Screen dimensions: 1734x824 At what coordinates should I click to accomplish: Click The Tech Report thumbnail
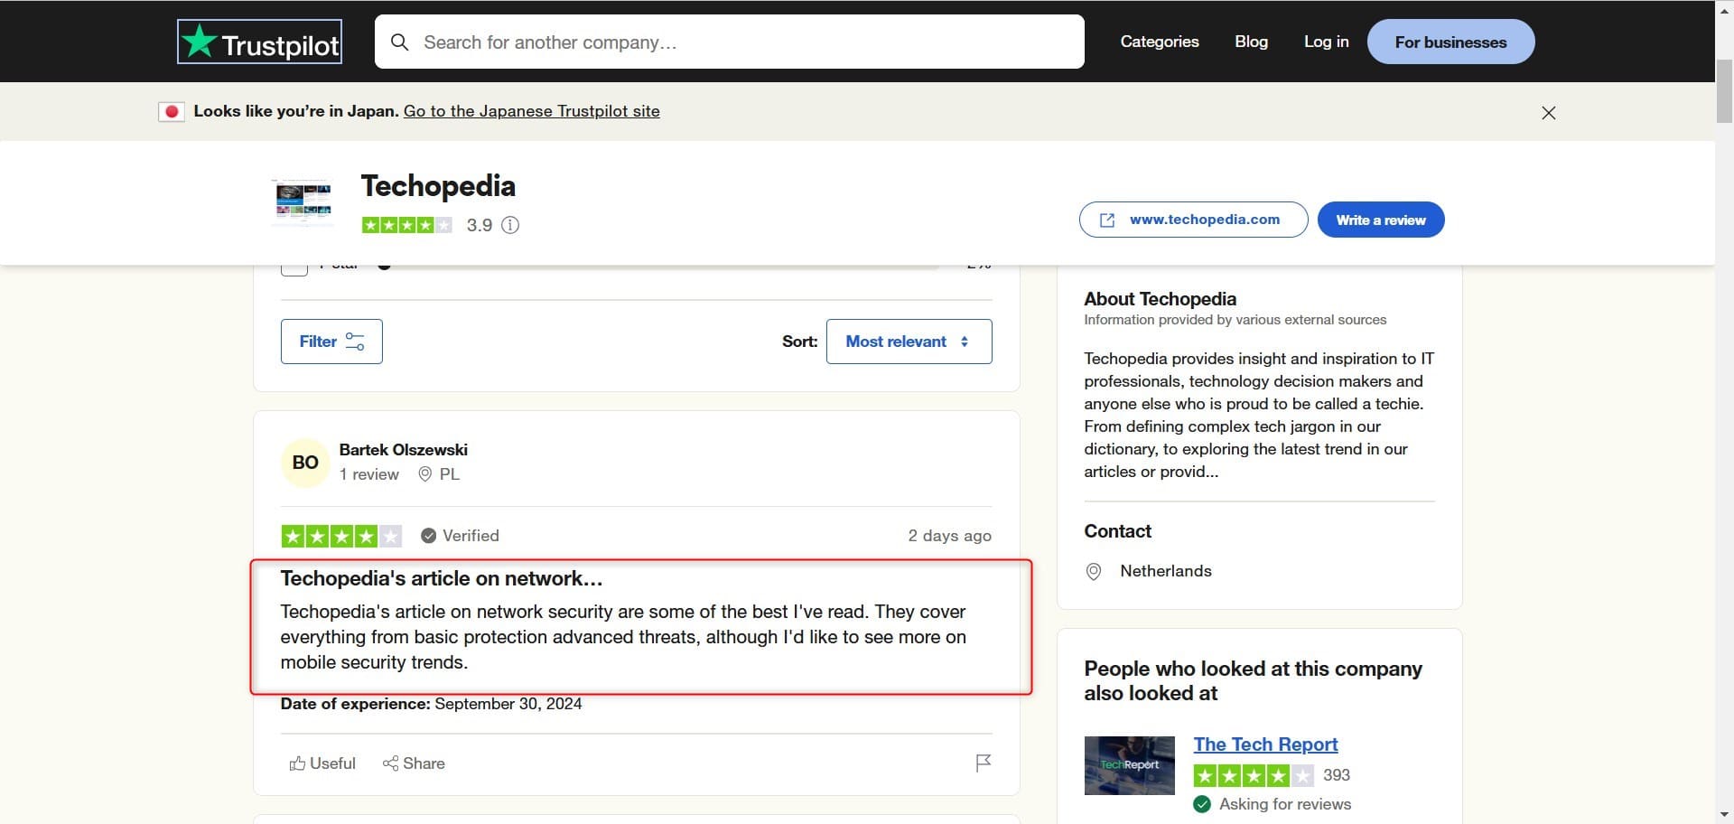pos(1129,766)
